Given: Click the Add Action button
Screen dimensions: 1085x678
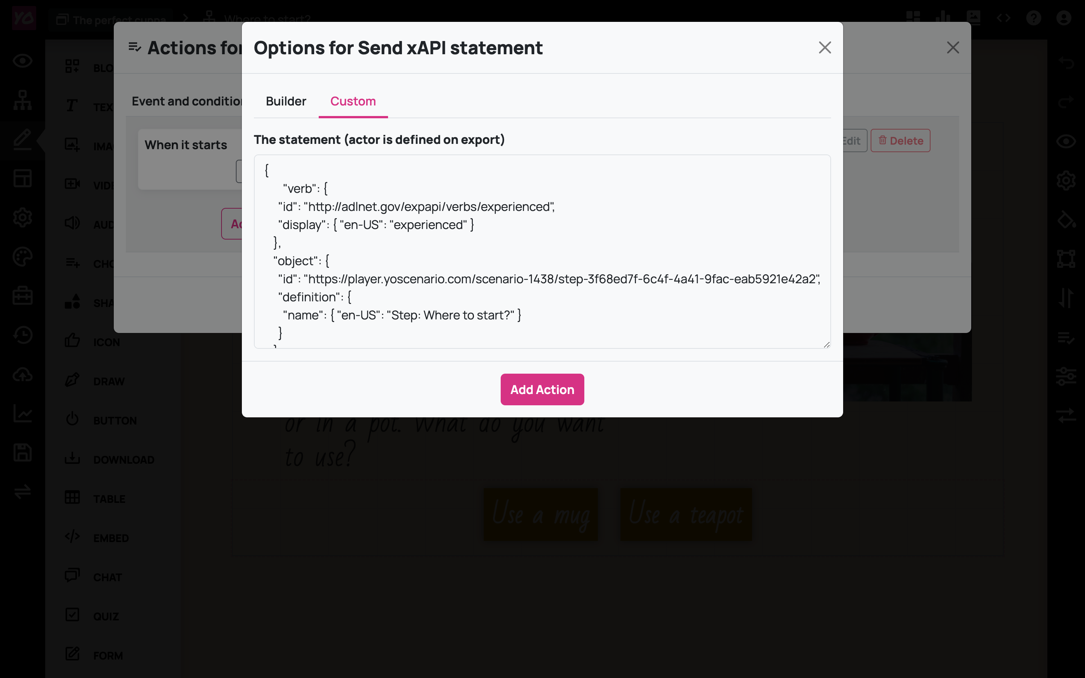Looking at the screenshot, I should 542,389.
